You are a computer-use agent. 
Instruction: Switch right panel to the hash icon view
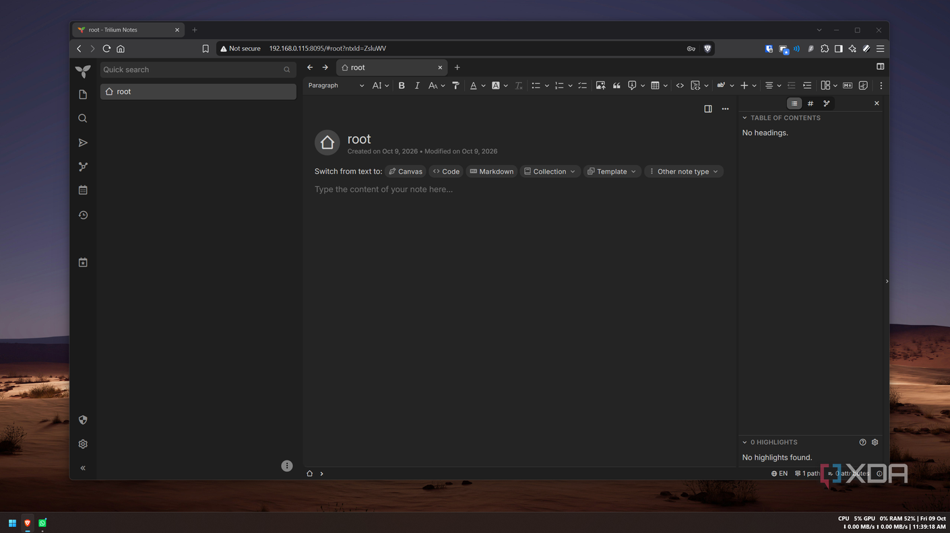click(x=811, y=104)
